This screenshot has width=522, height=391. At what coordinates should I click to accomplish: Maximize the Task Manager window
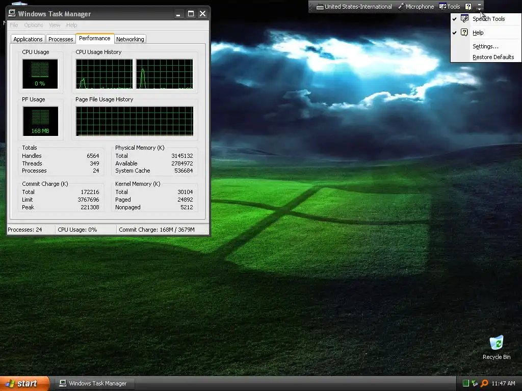(191, 14)
